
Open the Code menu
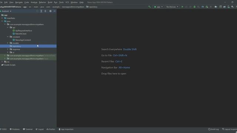(27, 2)
